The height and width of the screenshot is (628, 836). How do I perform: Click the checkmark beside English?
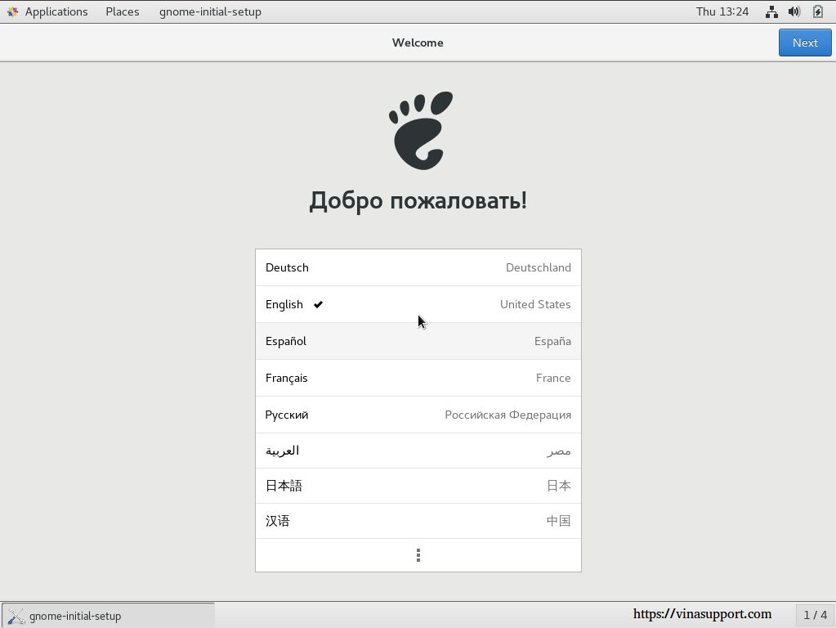pyautogui.click(x=318, y=304)
